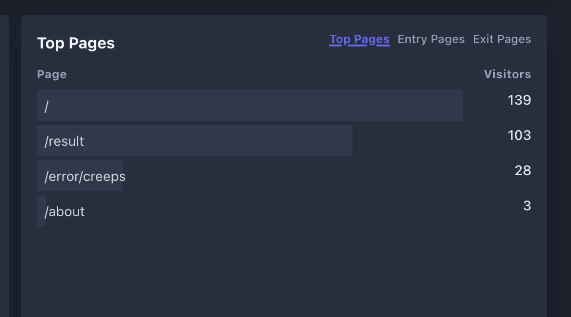Click the 28 visitors count
Image resolution: width=571 pixels, height=317 pixels.
523,171
